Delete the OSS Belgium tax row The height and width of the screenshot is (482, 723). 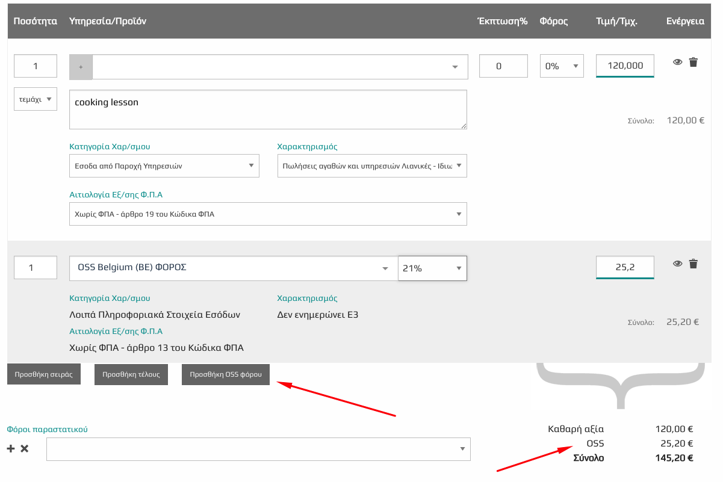[x=693, y=263]
